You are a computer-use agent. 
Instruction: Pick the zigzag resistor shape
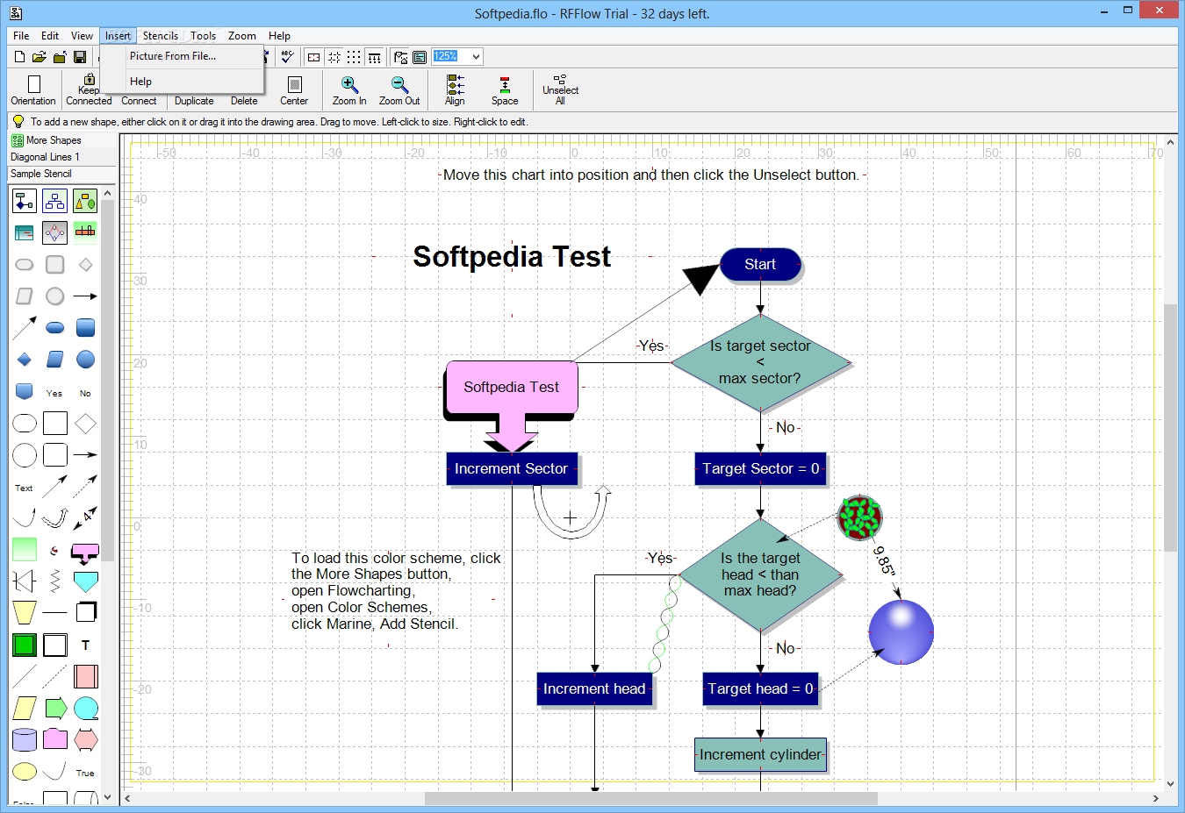[55, 581]
